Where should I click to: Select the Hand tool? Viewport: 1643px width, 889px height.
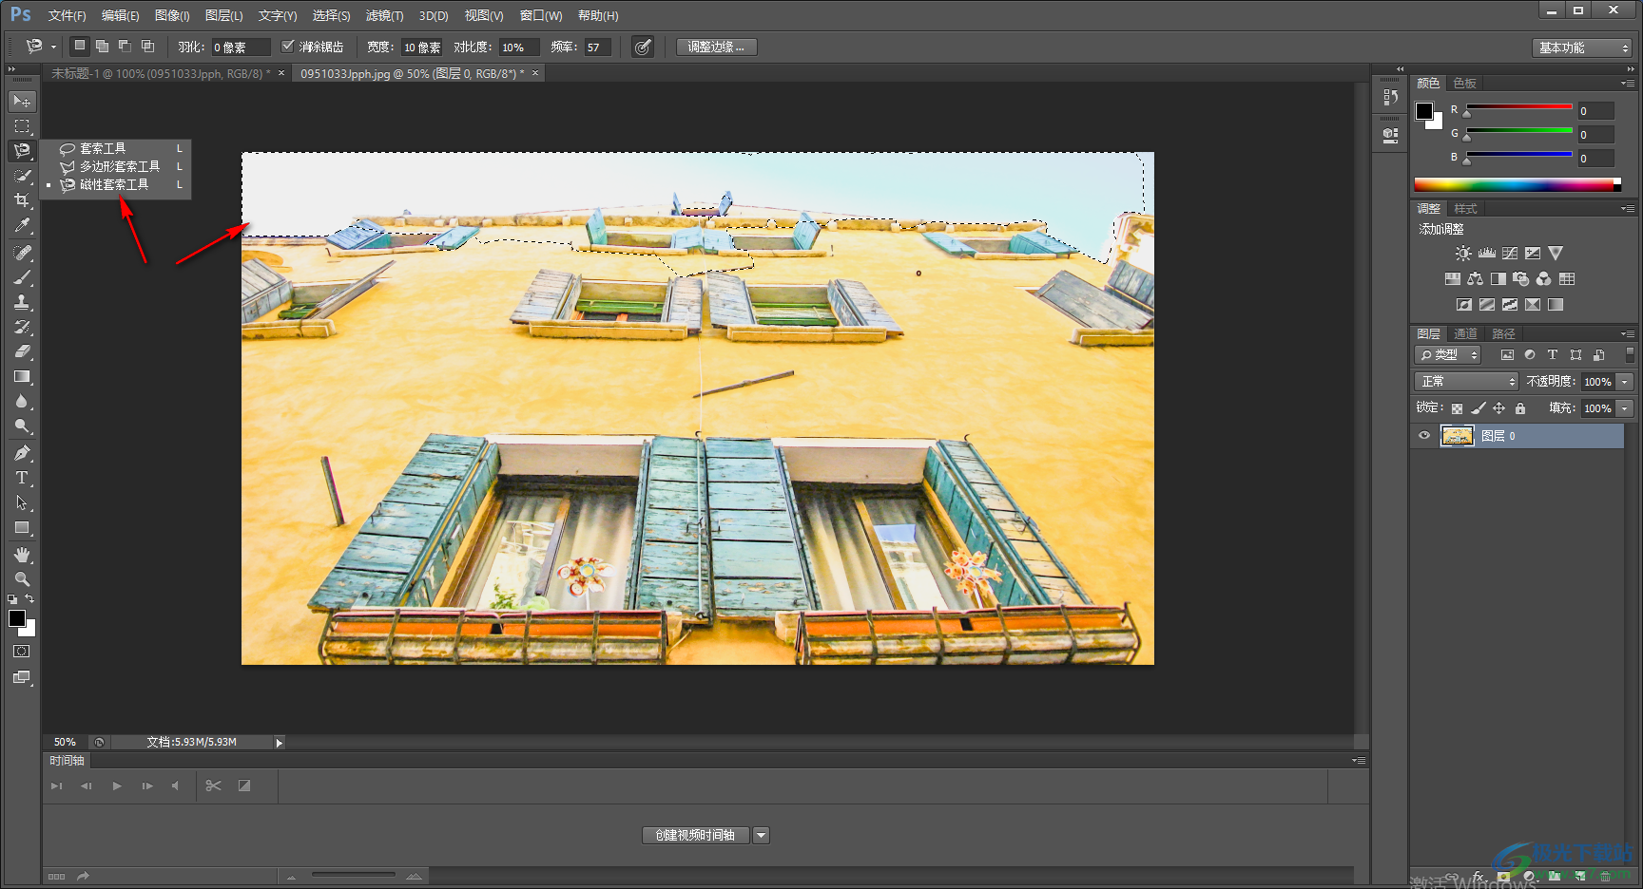pos(22,555)
